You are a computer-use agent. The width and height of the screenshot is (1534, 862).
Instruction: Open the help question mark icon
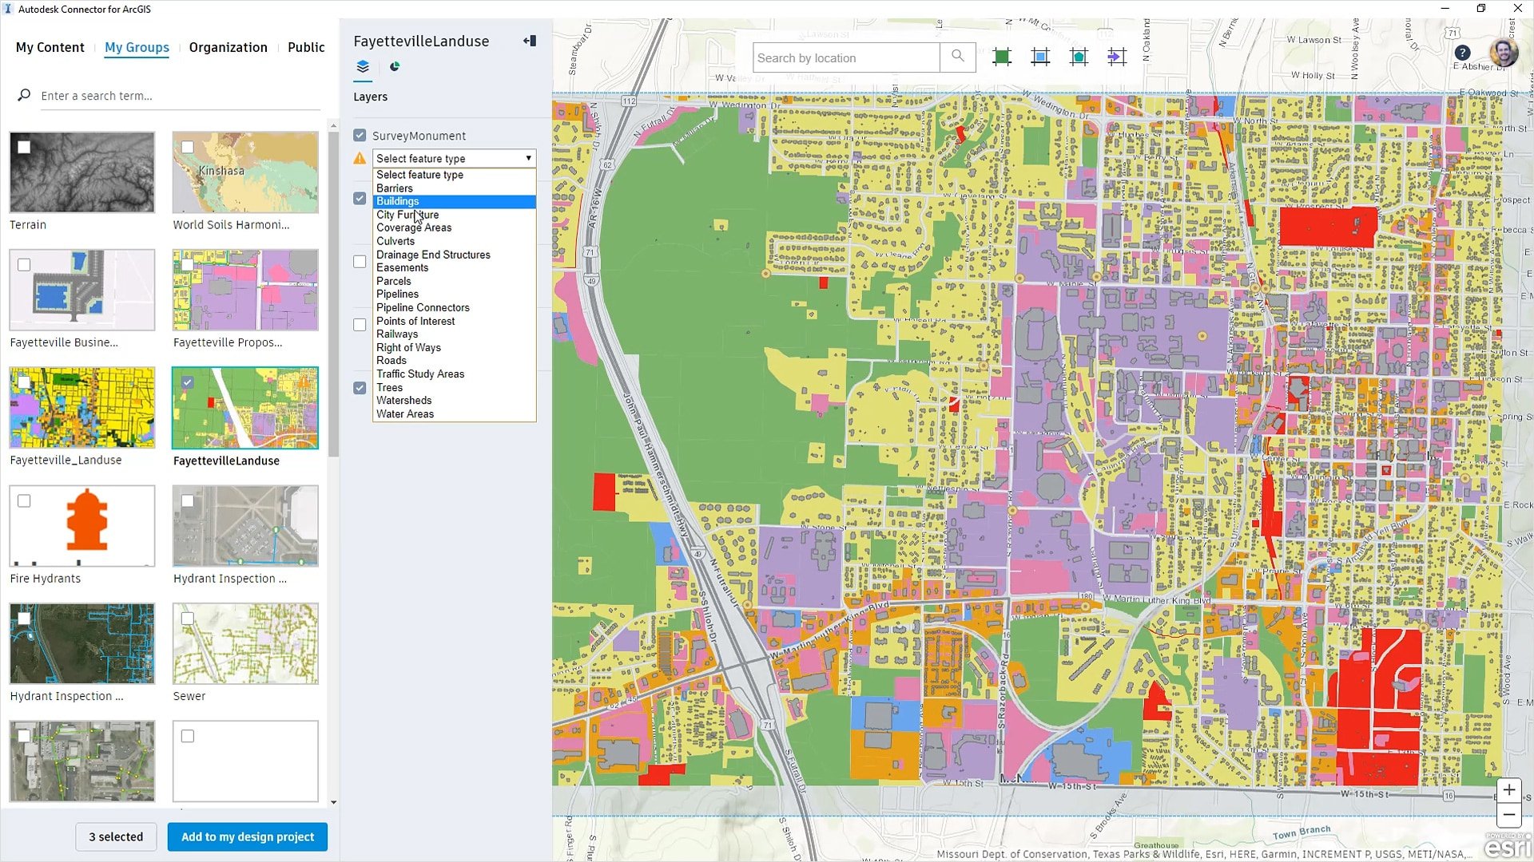point(1462,53)
